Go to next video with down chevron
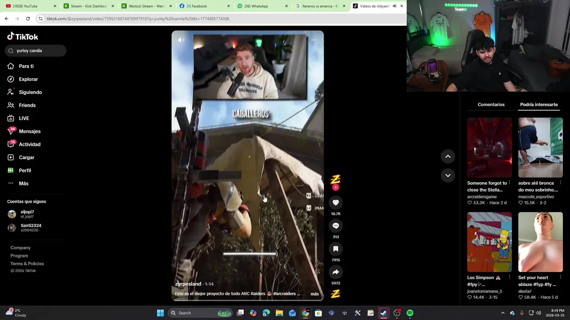The width and height of the screenshot is (570, 320). 448,176
